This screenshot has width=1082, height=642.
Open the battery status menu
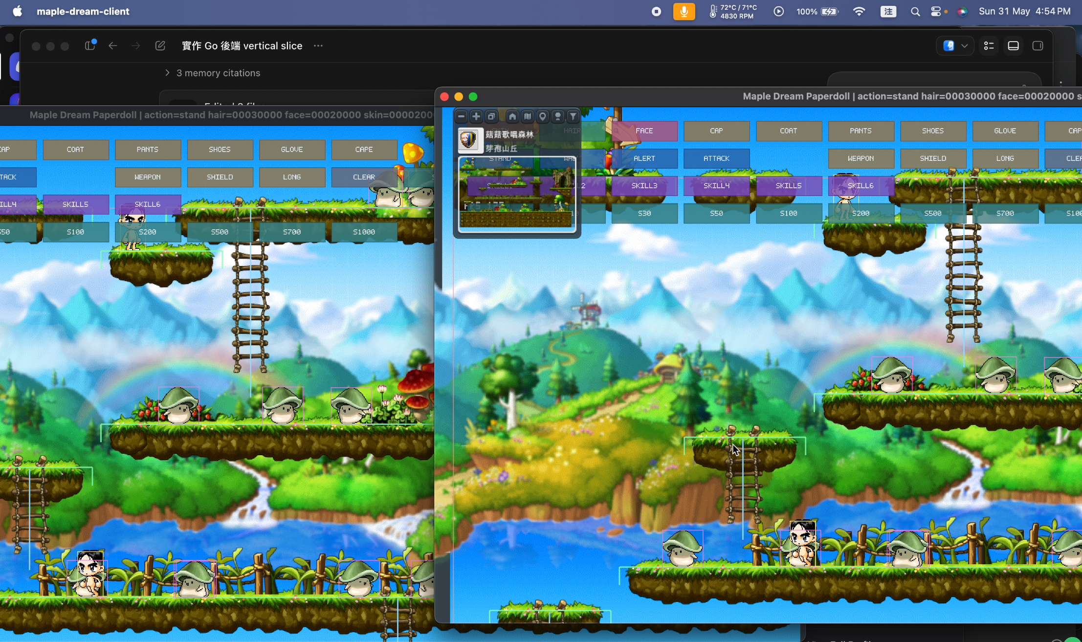click(x=817, y=11)
